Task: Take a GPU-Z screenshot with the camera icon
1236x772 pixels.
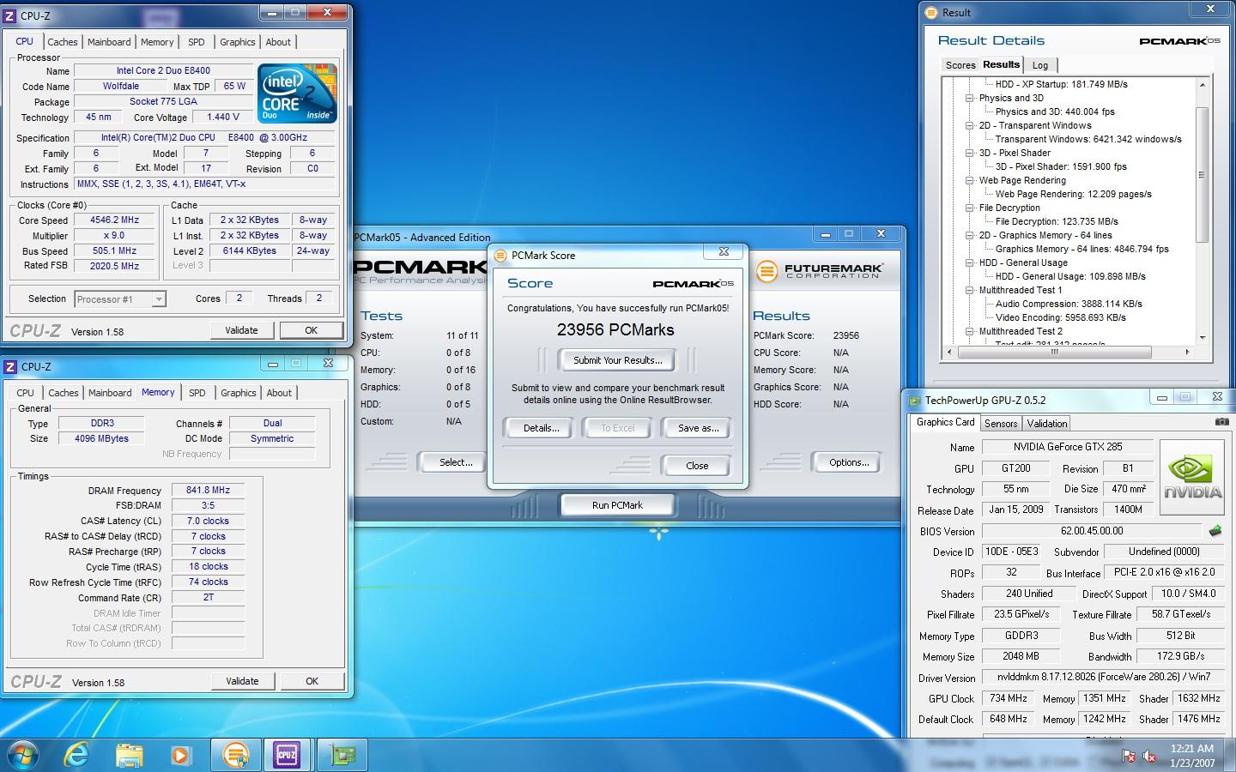Action: tap(1222, 422)
